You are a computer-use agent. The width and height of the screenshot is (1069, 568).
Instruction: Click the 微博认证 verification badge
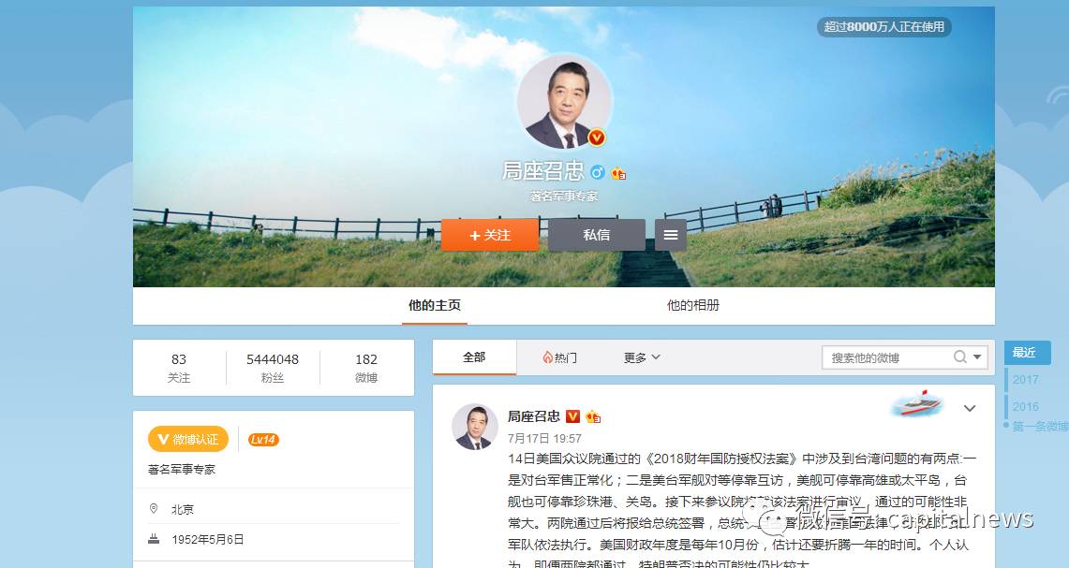tap(188, 439)
